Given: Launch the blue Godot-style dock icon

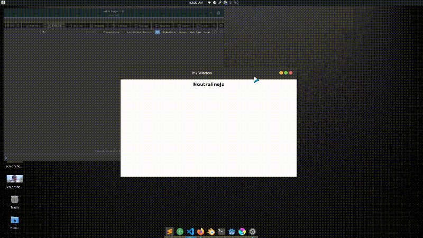Looking at the screenshot, I should (x=232, y=232).
